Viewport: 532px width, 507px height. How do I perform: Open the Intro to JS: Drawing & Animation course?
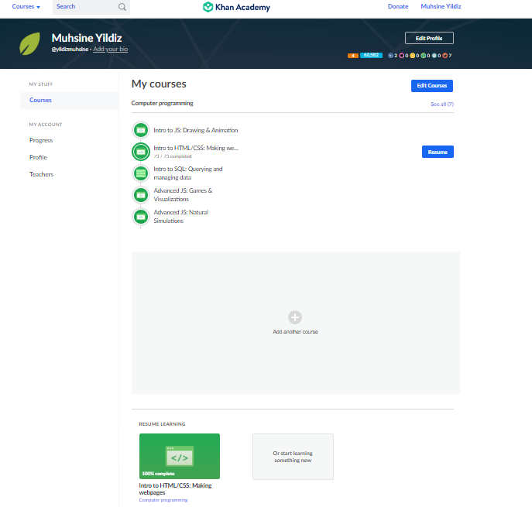(x=196, y=130)
